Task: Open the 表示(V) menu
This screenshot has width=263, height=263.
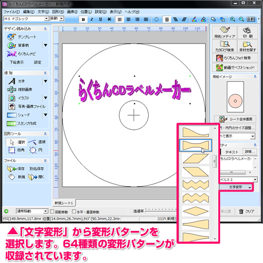Action: tap(115, 12)
